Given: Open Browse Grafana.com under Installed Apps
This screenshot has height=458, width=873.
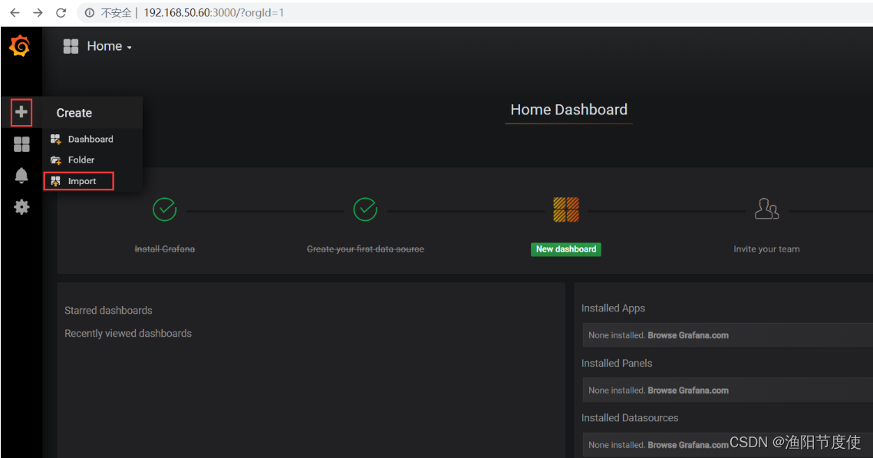Looking at the screenshot, I should (688, 335).
